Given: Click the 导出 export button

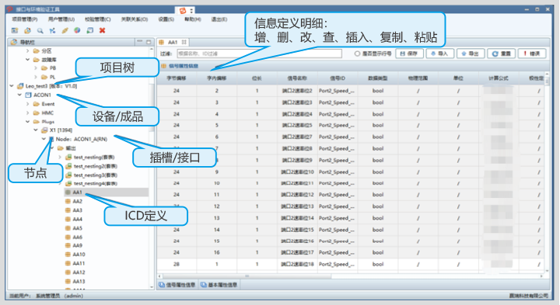Looking at the screenshot, I should tap(471, 54).
